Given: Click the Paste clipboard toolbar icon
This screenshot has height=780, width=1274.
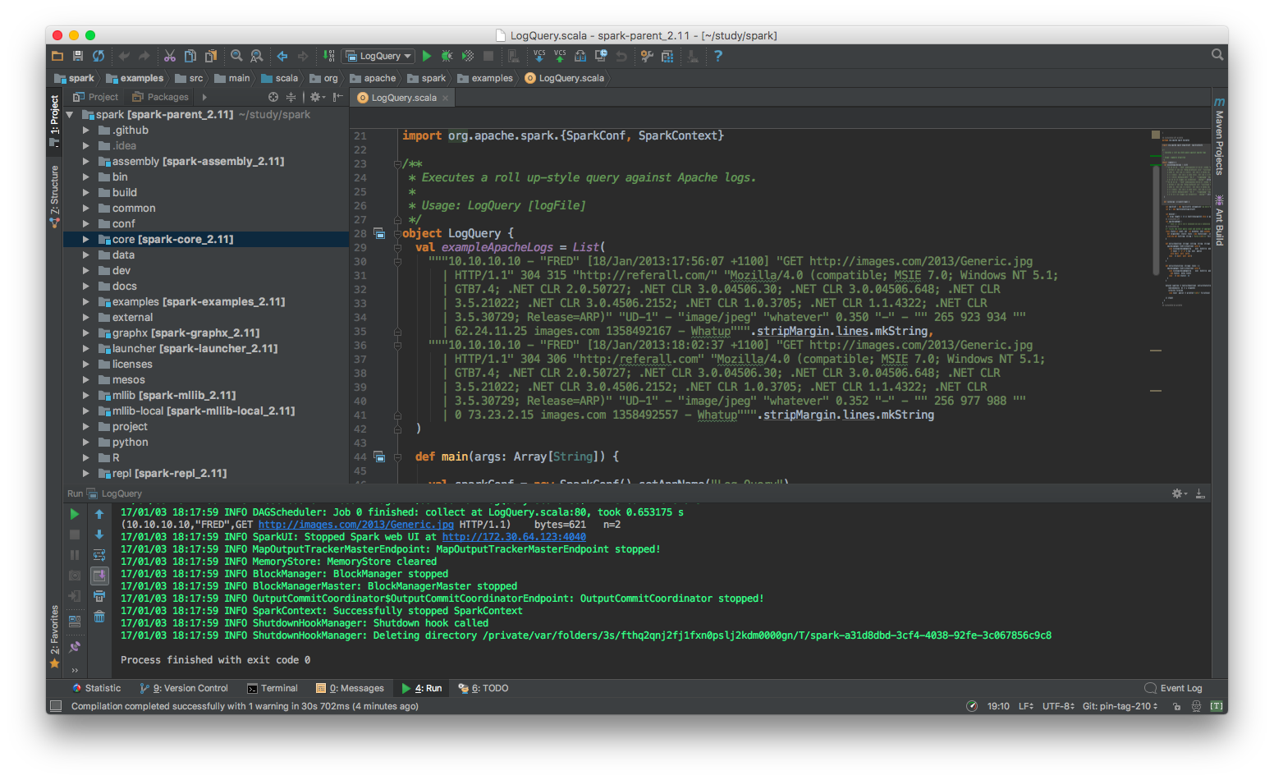Looking at the screenshot, I should pyautogui.click(x=211, y=56).
